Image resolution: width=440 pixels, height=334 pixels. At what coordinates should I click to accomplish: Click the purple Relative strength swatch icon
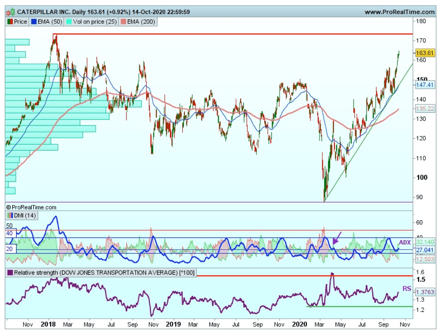point(10,273)
